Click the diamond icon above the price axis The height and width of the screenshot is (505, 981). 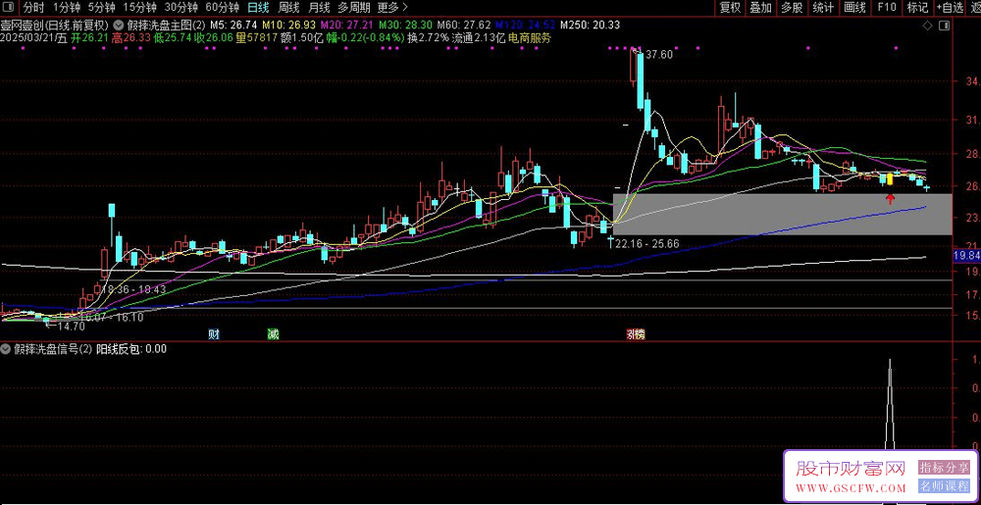coord(927,25)
